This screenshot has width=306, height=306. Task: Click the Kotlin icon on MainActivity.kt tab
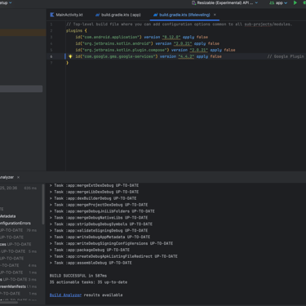click(52, 15)
